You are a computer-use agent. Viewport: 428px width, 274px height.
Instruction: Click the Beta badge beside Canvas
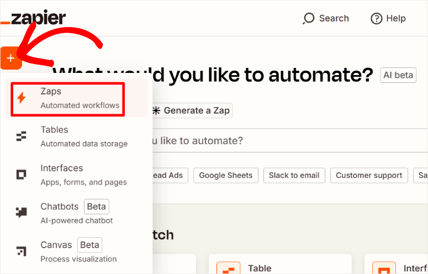tap(89, 245)
